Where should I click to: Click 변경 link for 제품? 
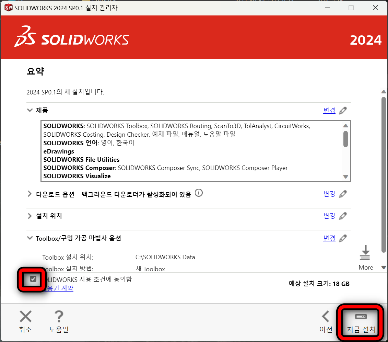329,111
